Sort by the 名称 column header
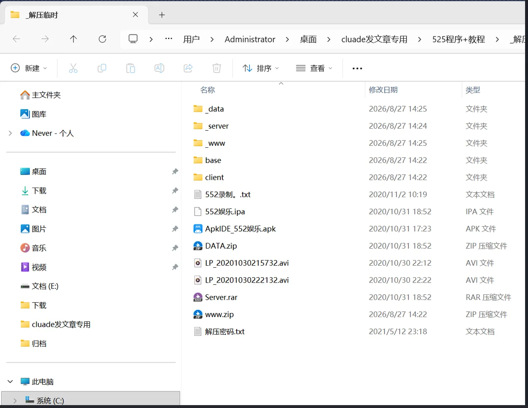Screen dimensions: 528x408 click(x=208, y=90)
